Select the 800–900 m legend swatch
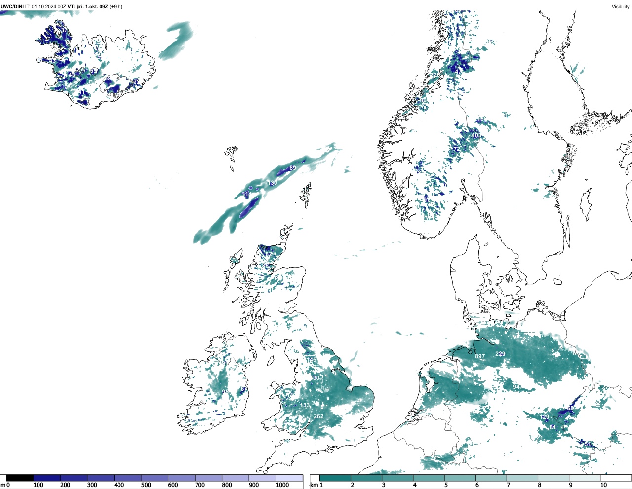Image resolution: width=632 pixels, height=489 pixels. click(236, 478)
